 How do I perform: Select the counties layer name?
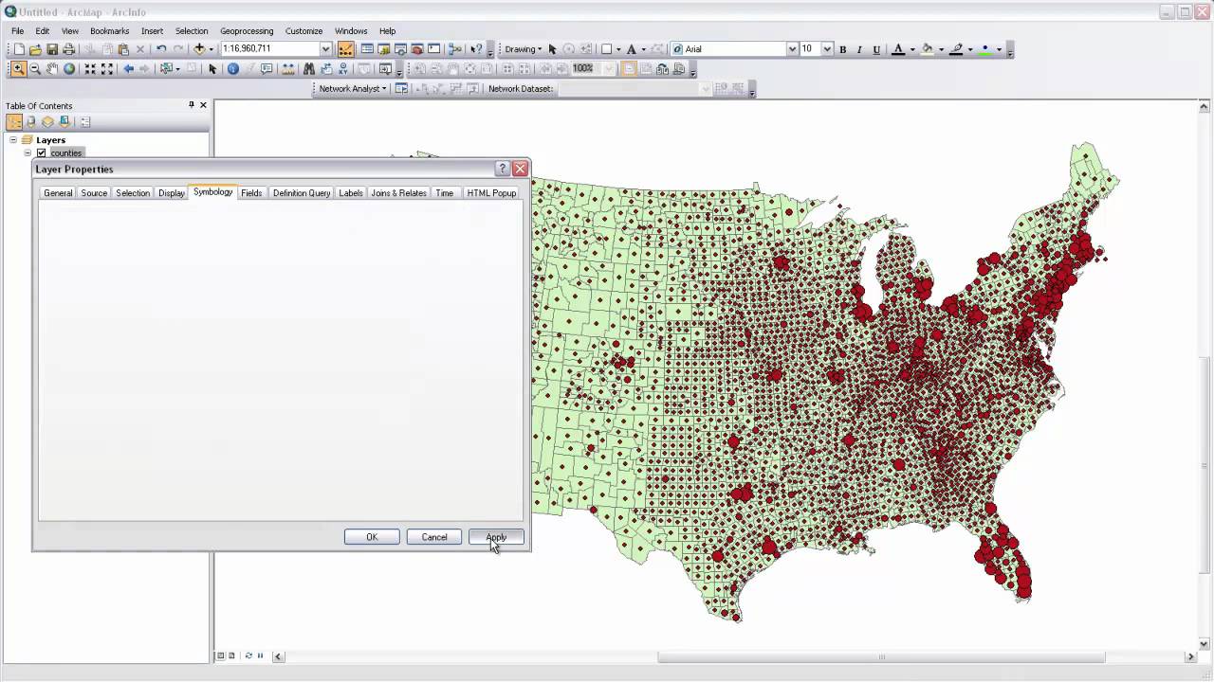(66, 153)
